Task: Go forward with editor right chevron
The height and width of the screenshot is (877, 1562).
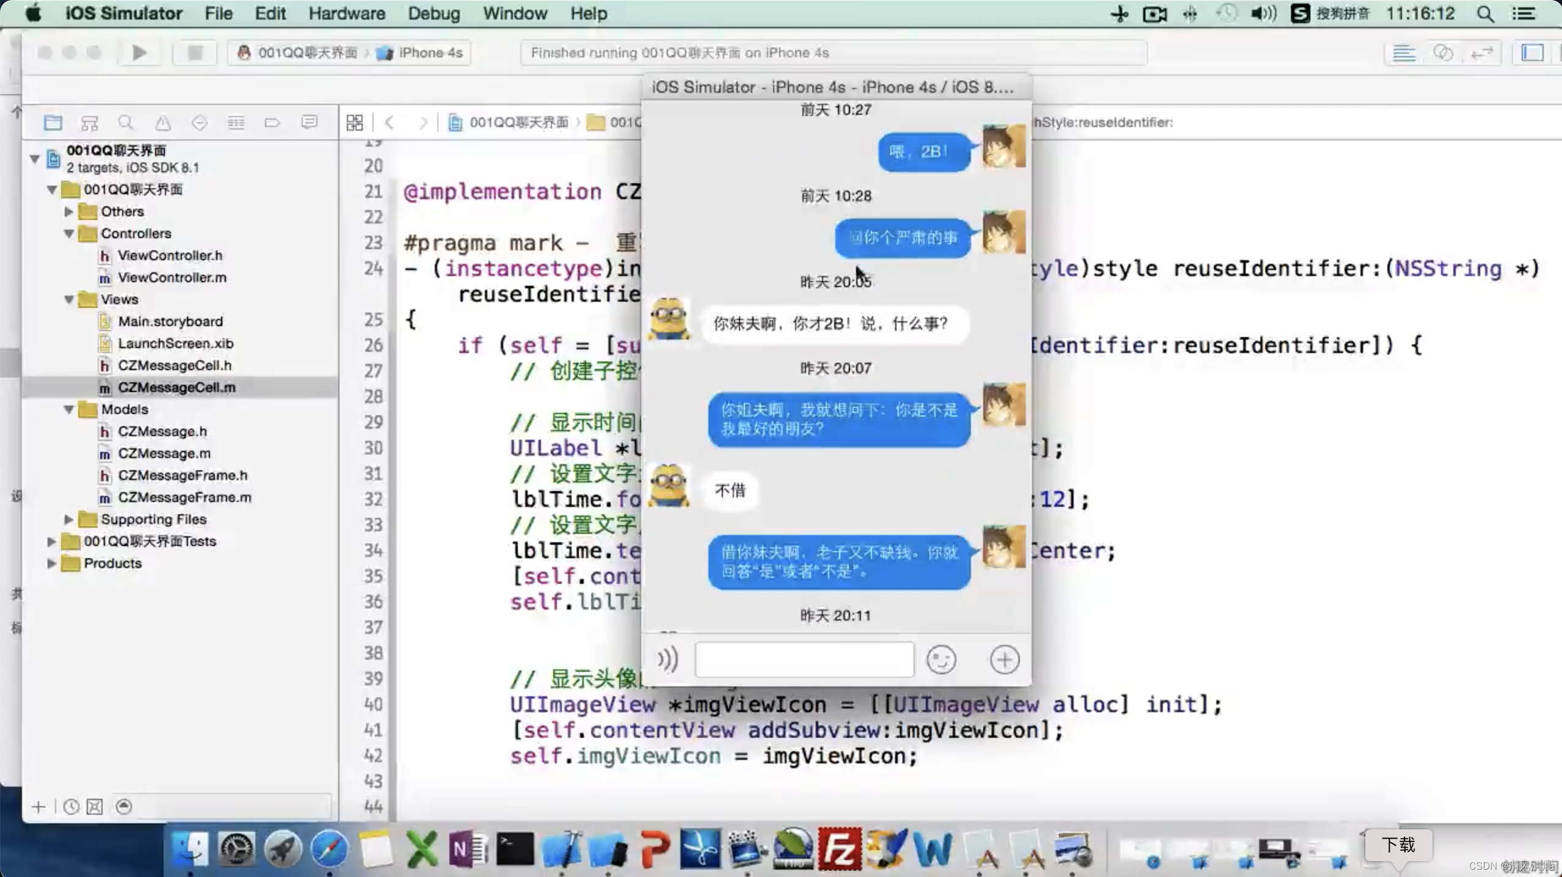Action: tap(423, 122)
